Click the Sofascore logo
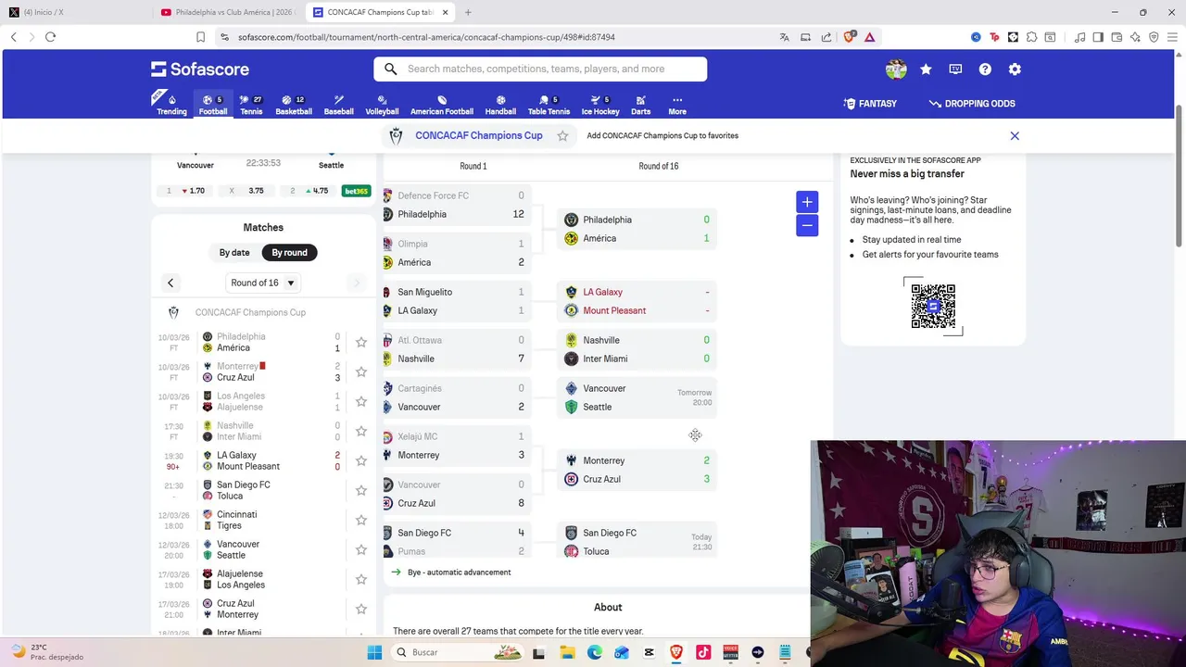Viewport: 1186px width, 667px height. point(200,69)
